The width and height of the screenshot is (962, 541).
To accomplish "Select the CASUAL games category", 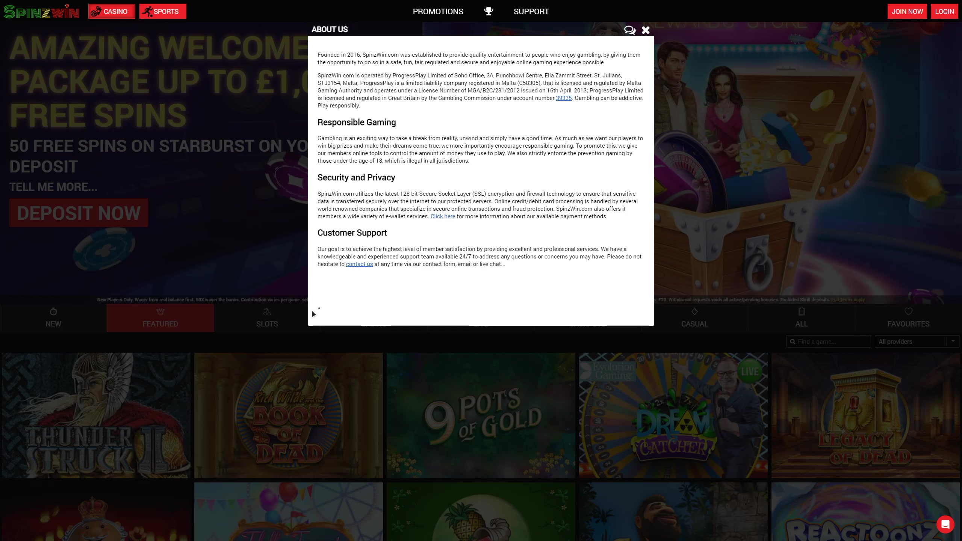I will coord(694,318).
